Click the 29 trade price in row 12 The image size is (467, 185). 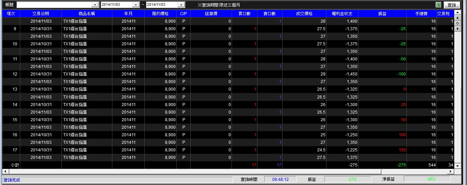coord(323,74)
